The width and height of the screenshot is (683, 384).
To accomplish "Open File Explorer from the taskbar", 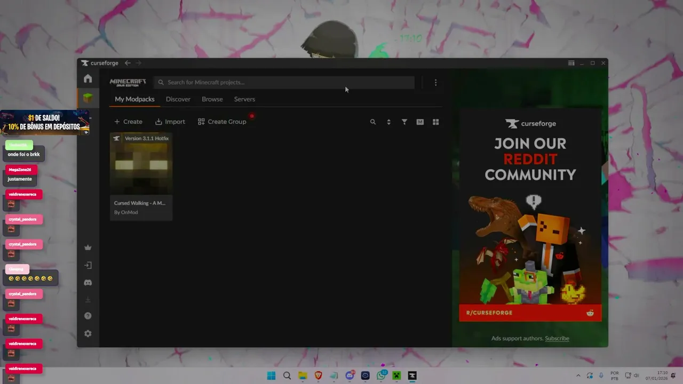I will (303, 375).
